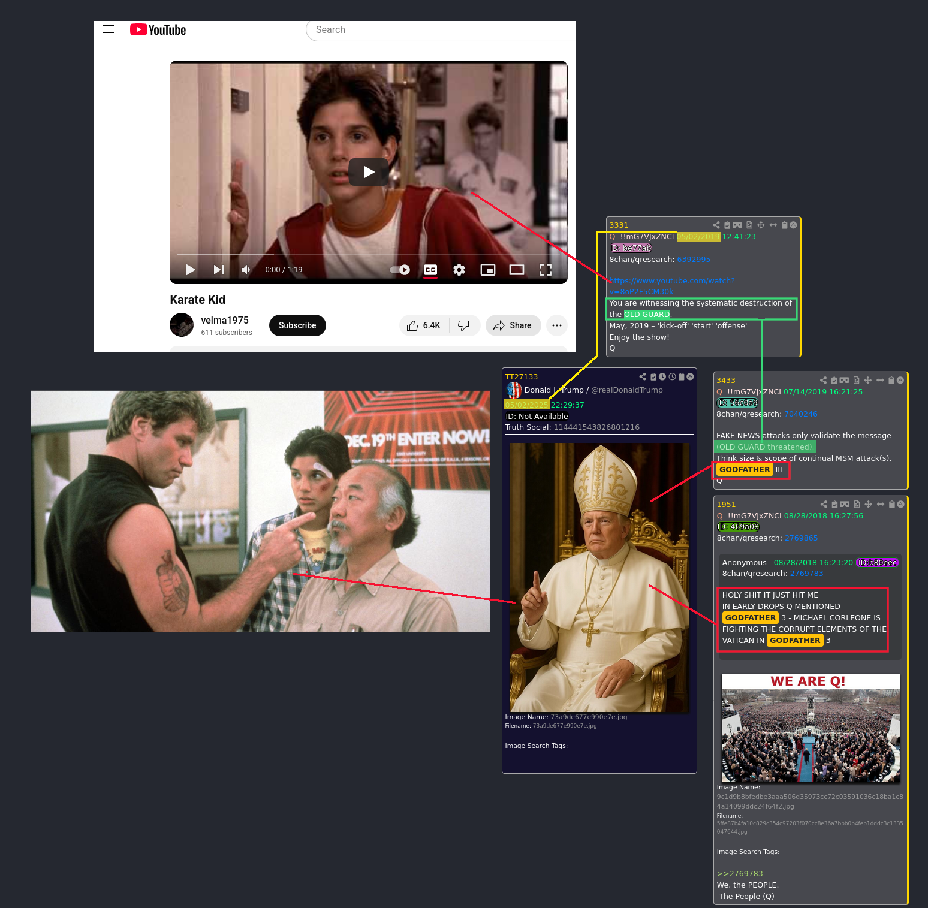Open the pope image in post TT27133

[x=599, y=578]
